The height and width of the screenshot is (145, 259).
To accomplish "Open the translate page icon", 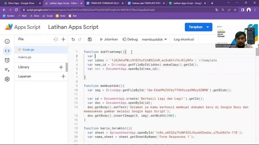I will pos(217,10).
